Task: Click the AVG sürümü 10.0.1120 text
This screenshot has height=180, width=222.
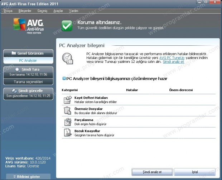Action: pyautogui.click(x=26, y=162)
